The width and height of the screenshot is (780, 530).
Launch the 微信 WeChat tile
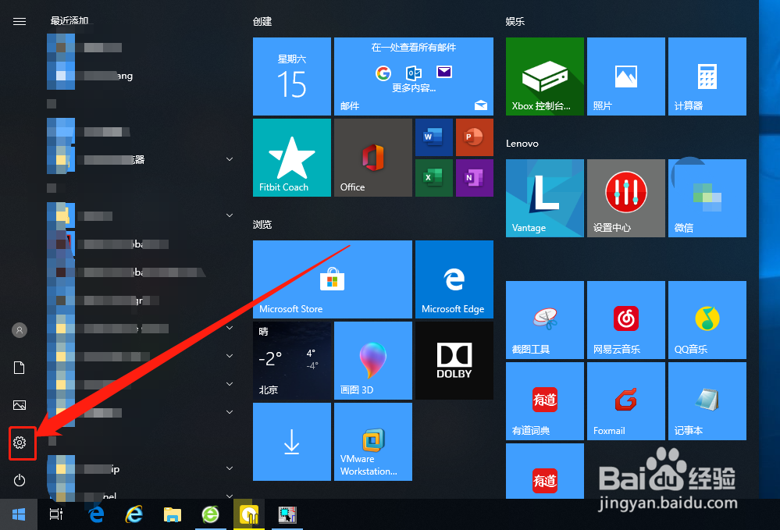coord(707,198)
